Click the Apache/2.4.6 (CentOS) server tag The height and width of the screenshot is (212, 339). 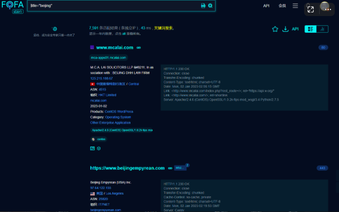pyautogui.click(x=122, y=130)
